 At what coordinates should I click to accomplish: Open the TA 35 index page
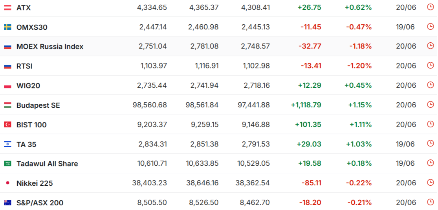pos(26,144)
